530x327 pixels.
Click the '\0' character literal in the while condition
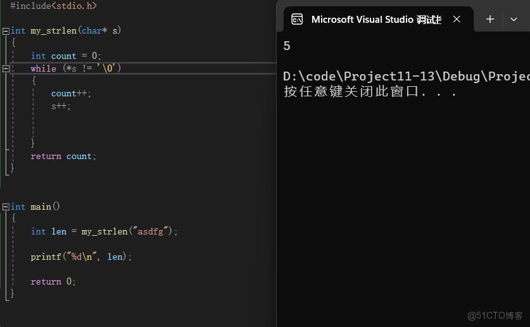click(x=108, y=68)
